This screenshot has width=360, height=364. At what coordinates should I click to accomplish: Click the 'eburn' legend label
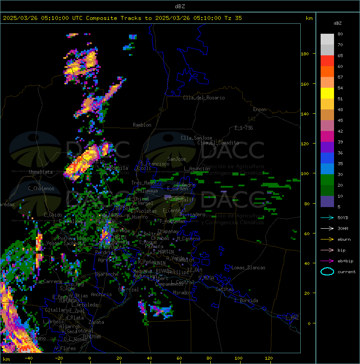[x=344, y=239]
